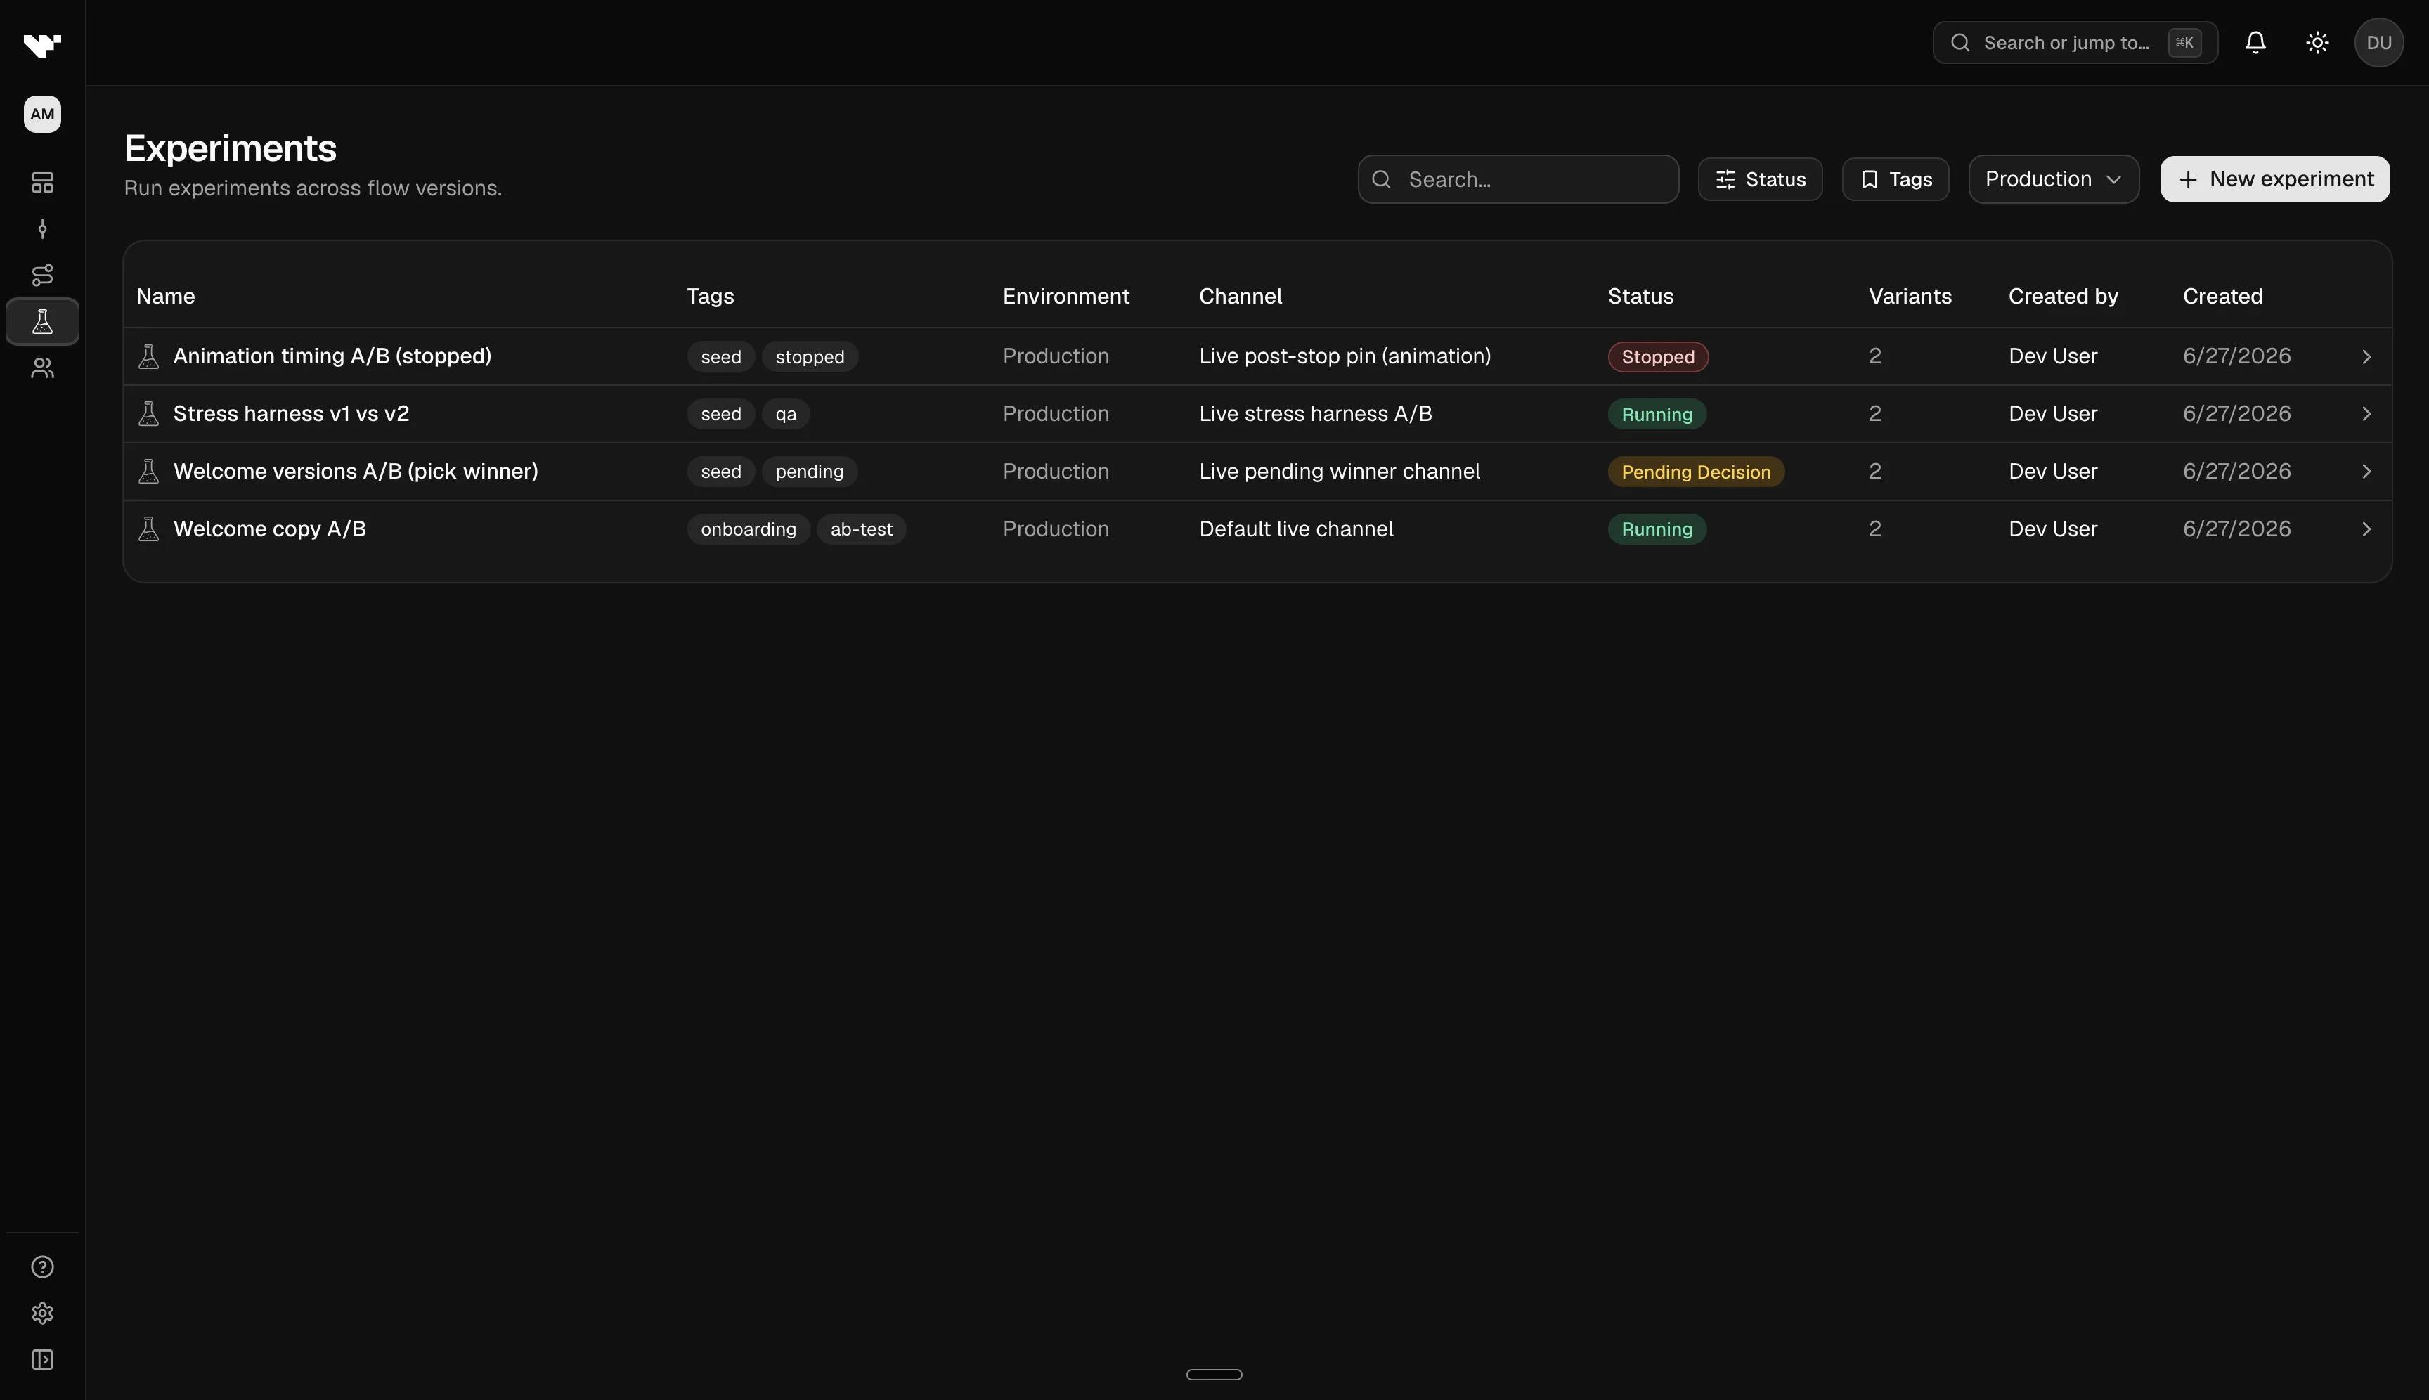Toggle light/dark theme with sun icon

pyautogui.click(x=2317, y=42)
